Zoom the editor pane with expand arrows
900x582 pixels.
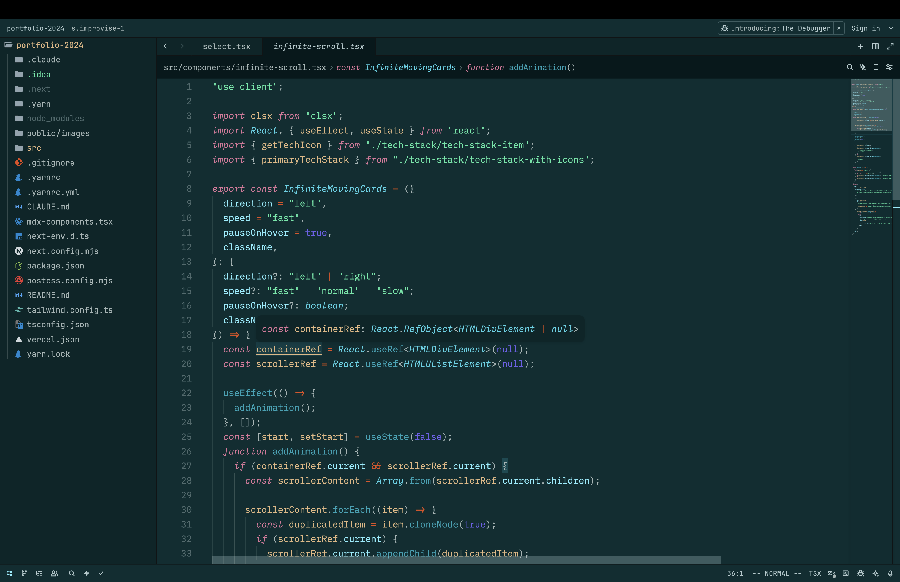(890, 46)
